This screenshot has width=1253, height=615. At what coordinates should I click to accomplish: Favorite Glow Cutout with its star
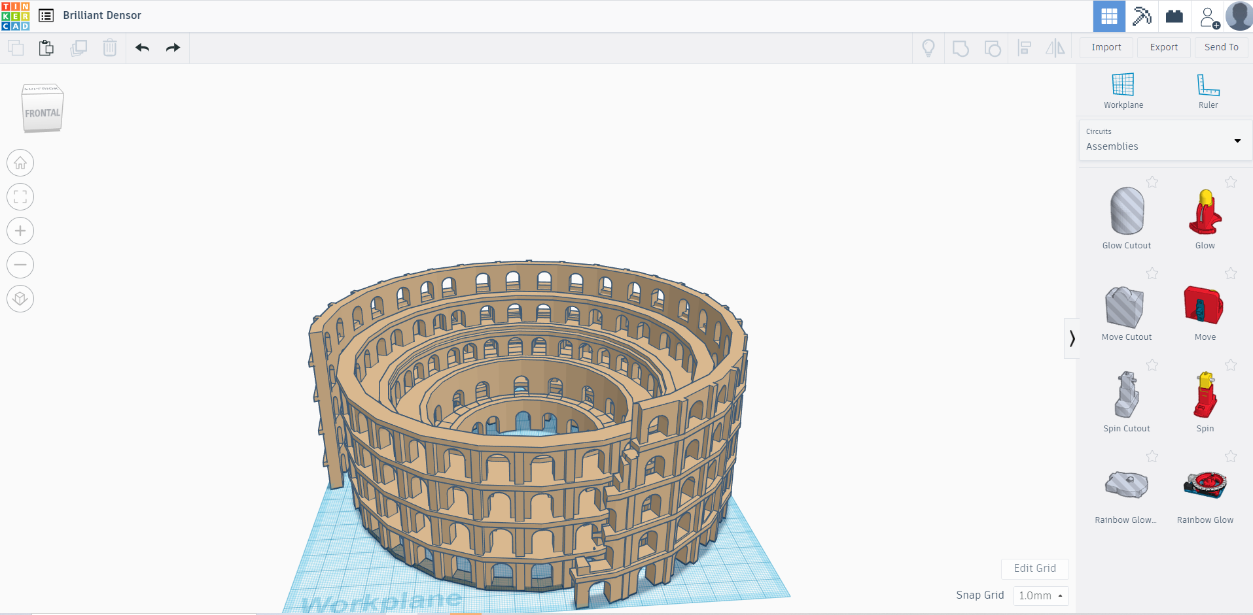pos(1152,182)
